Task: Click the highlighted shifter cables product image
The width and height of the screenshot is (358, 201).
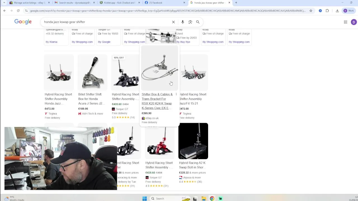Action: click(x=159, y=68)
